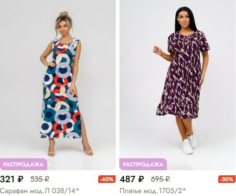Image resolution: width=236 pixels, height=196 pixels.
Task: Select the 487 ₽ sale price
Action: (x=132, y=179)
